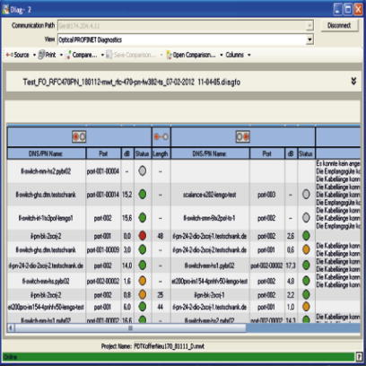Click green status circle beside 14,0 dB

[143, 265]
